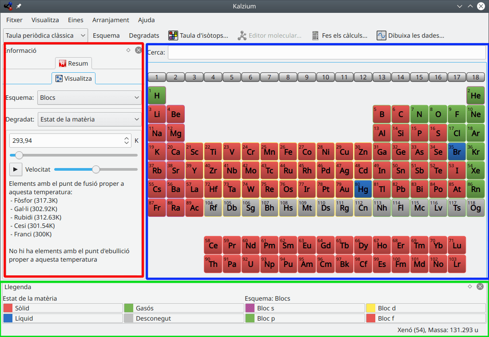Click the Degradats toolbar button
This screenshot has width=489, height=337.
144,35
